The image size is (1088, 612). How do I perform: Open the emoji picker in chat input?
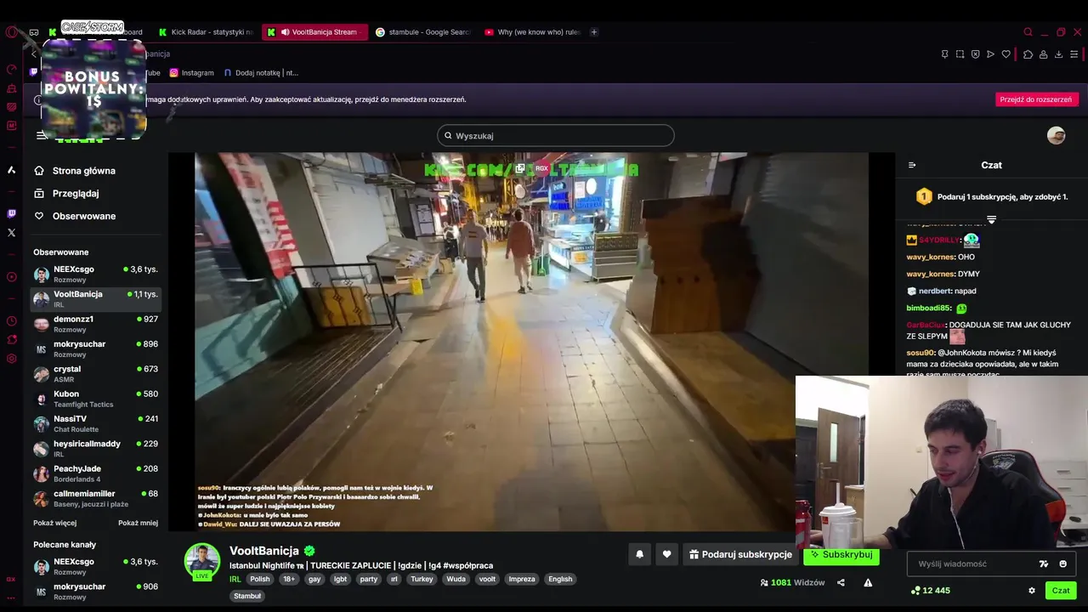(1062, 564)
